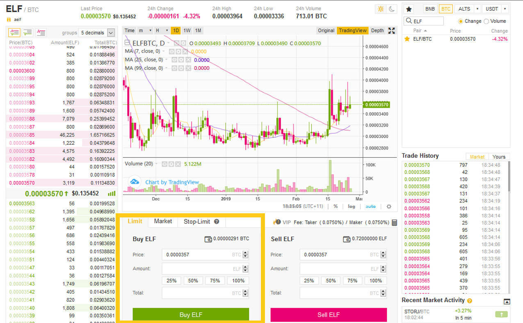Open the fee calculator icon
The height and width of the screenshot is (323, 523).
click(394, 222)
